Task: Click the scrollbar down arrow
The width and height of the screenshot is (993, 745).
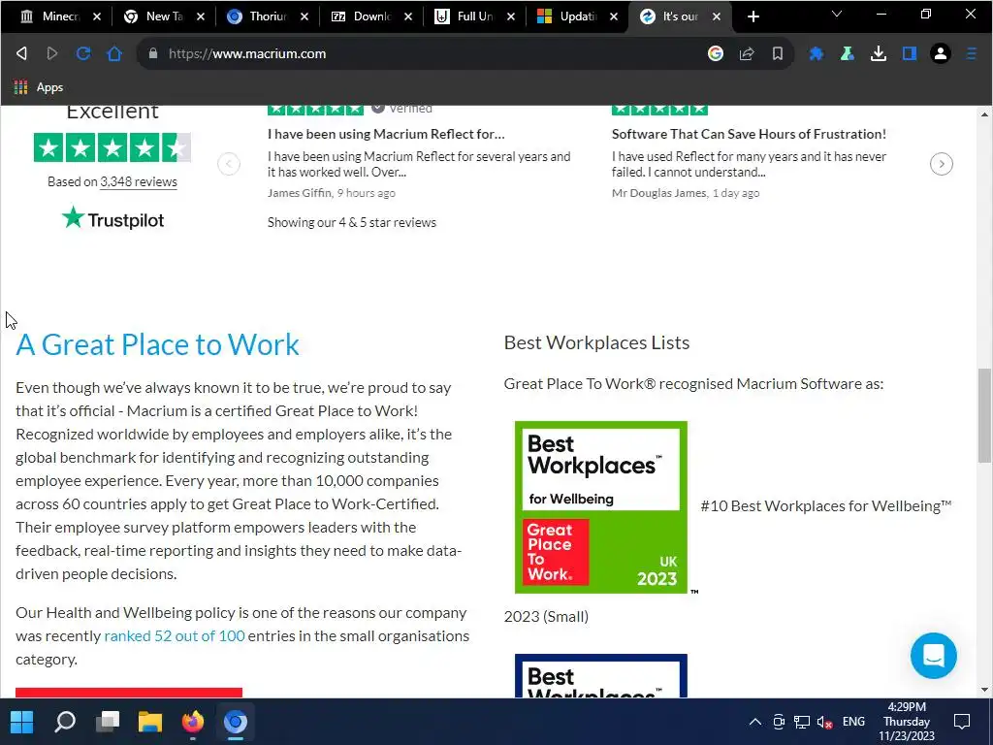Action: coord(984,690)
